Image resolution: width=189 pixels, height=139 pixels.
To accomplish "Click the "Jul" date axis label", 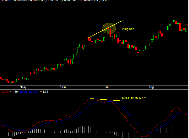I will 107,87.
